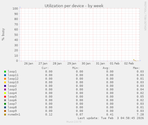Select the loop5 device label
Screen dimensions: 148x125
pos(12,97)
